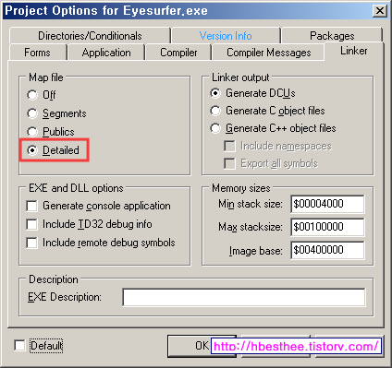Click the Max stacksize field

[327, 227]
